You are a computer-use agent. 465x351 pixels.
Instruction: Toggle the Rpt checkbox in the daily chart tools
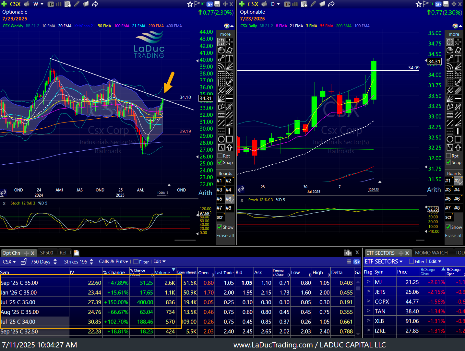click(448, 156)
